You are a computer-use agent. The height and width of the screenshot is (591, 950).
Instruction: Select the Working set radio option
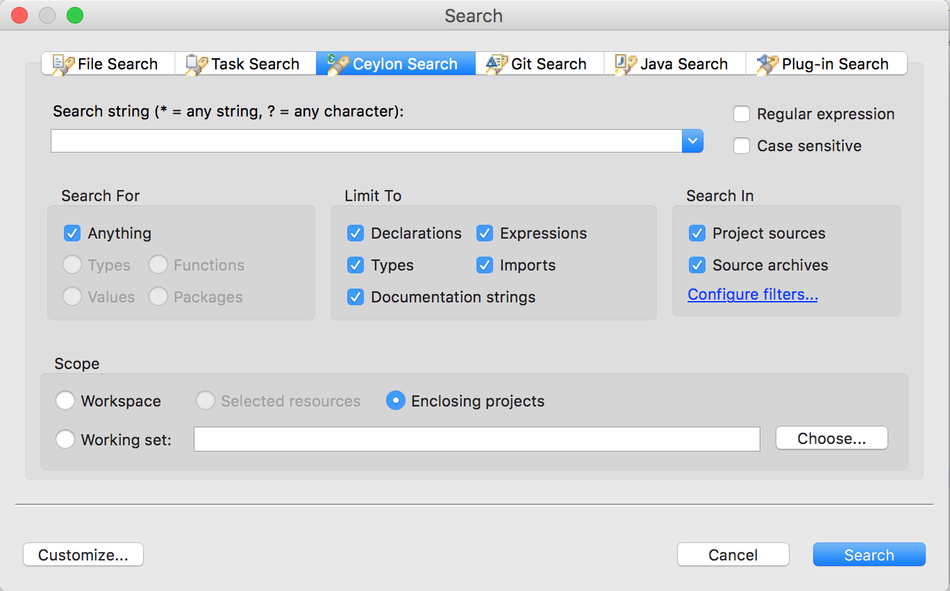coord(65,439)
